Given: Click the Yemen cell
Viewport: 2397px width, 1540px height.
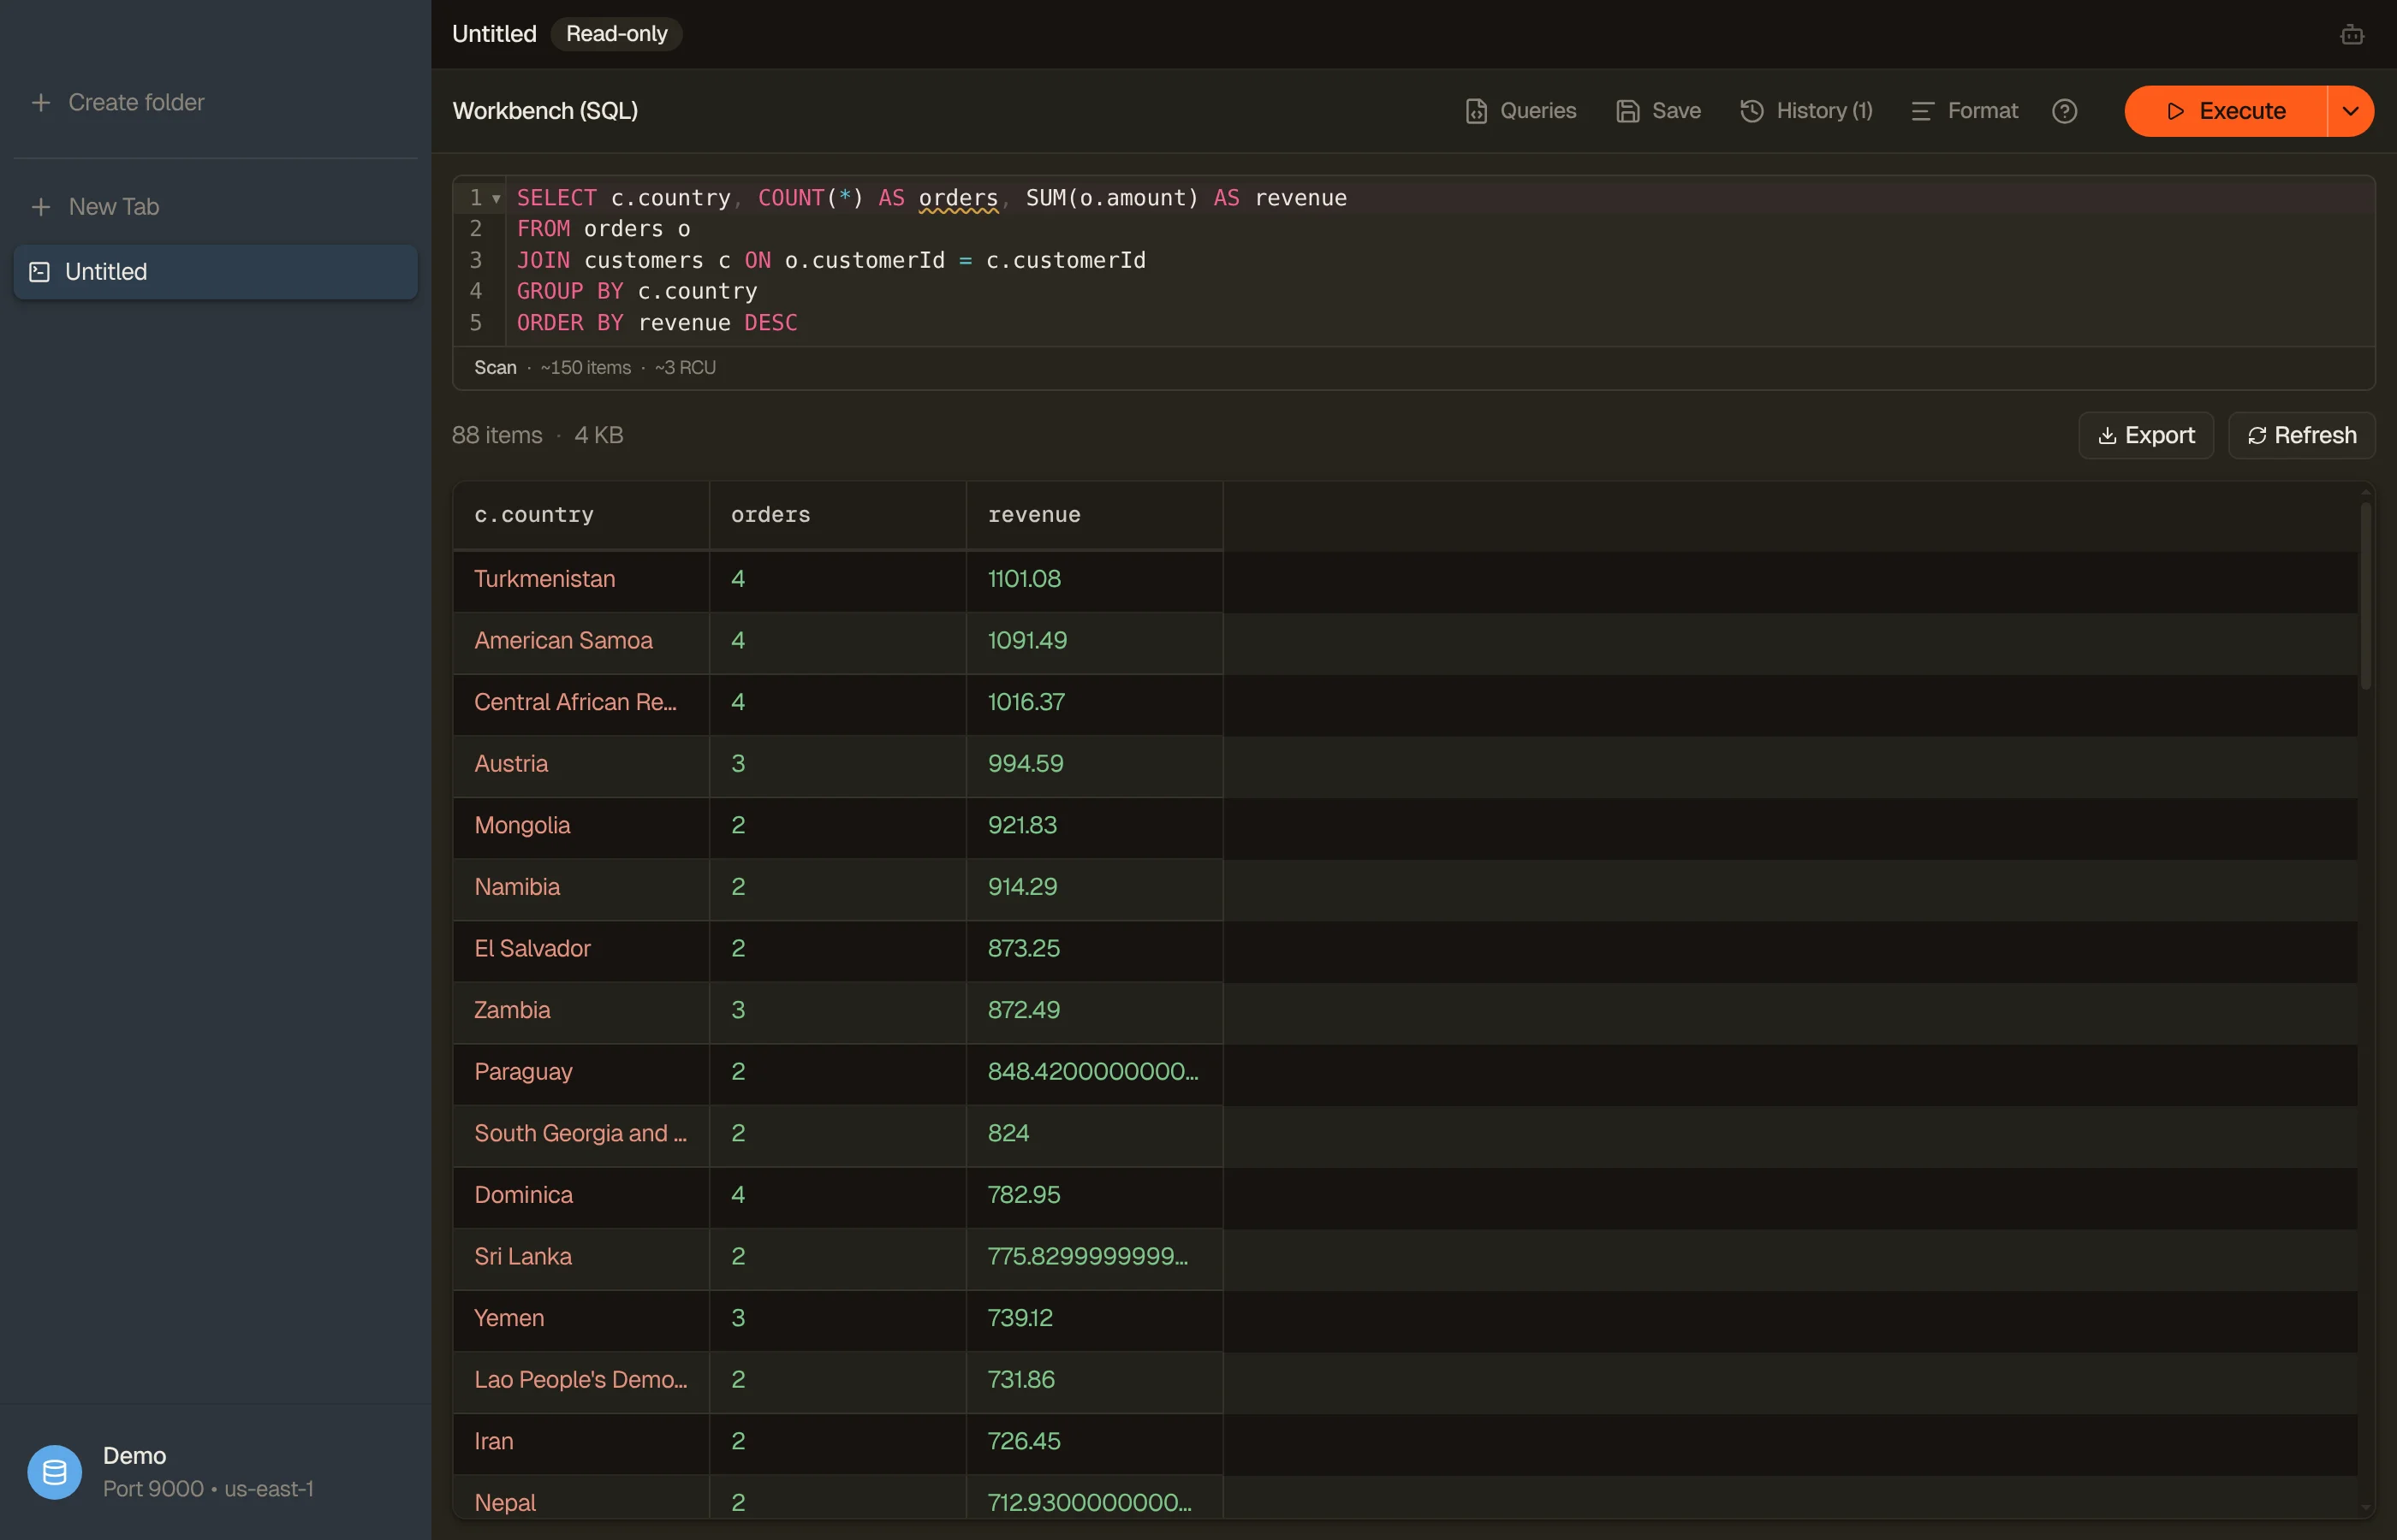Looking at the screenshot, I should point(581,1319).
